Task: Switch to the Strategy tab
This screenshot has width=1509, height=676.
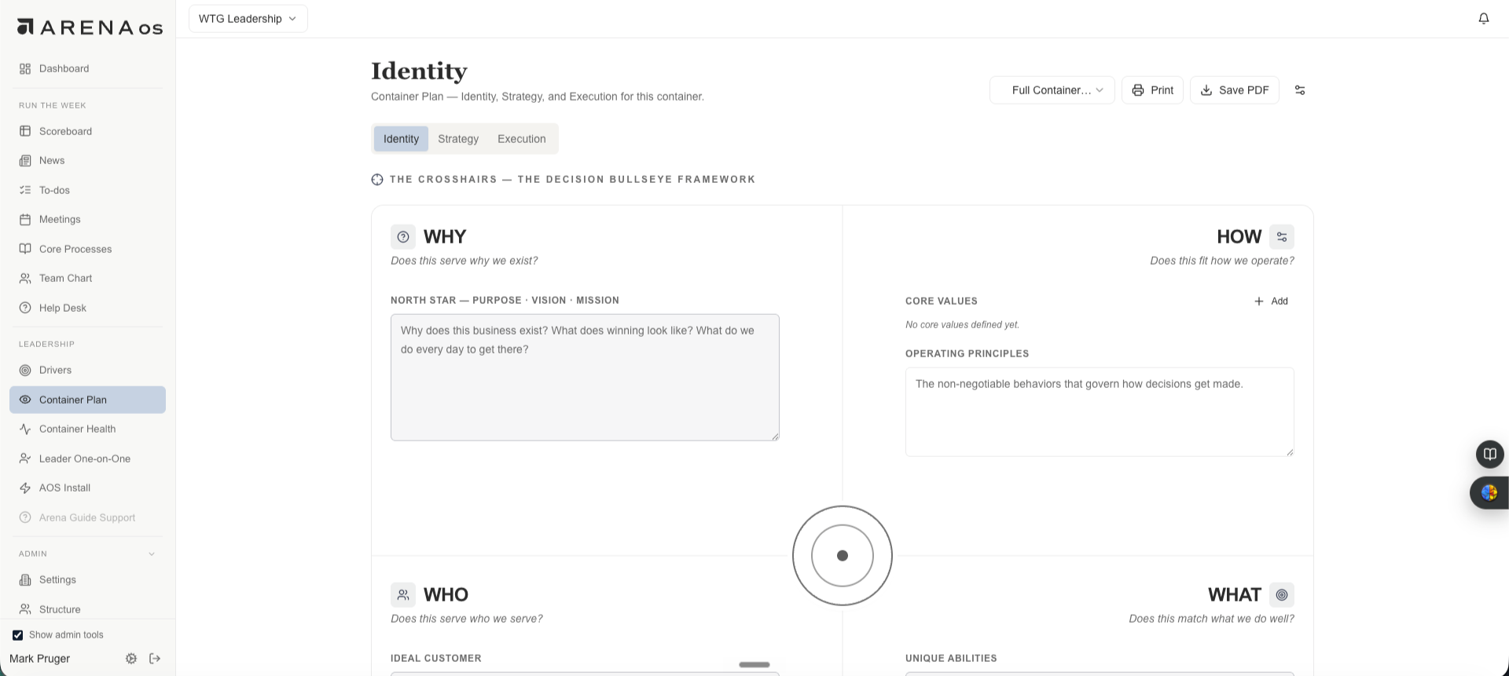Action: (458, 139)
